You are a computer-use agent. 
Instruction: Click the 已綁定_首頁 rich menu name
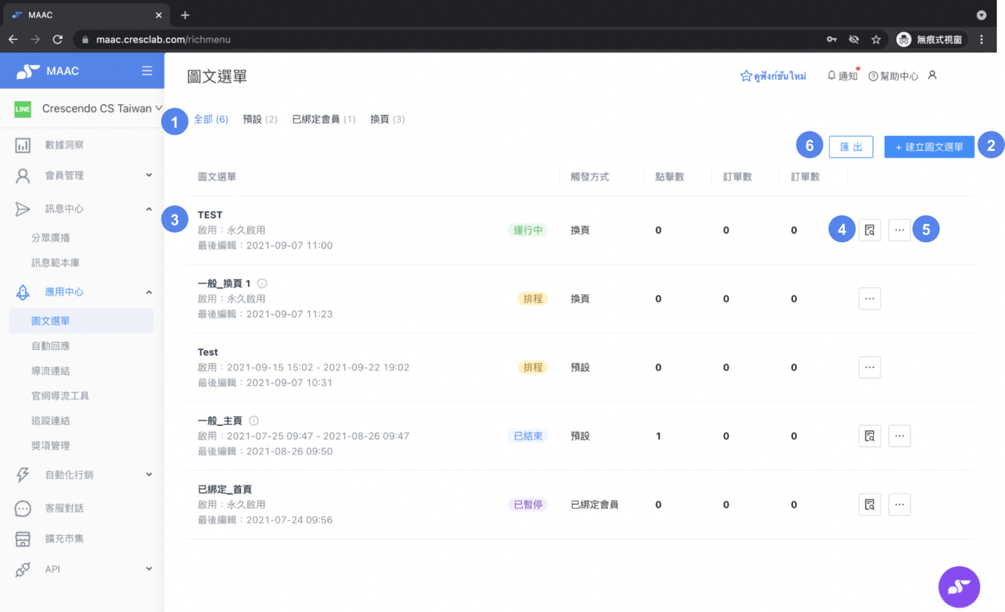(225, 490)
